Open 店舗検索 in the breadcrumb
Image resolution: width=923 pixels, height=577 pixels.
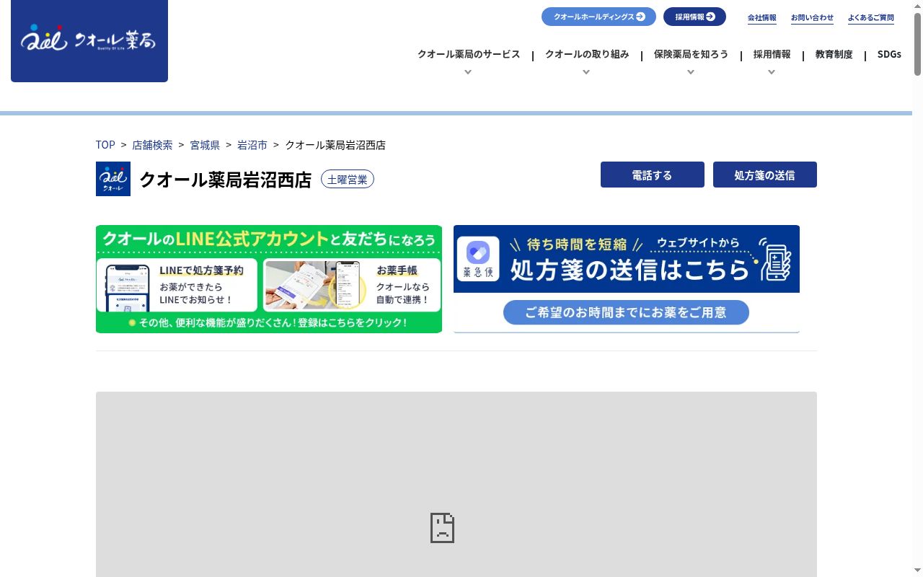(152, 145)
